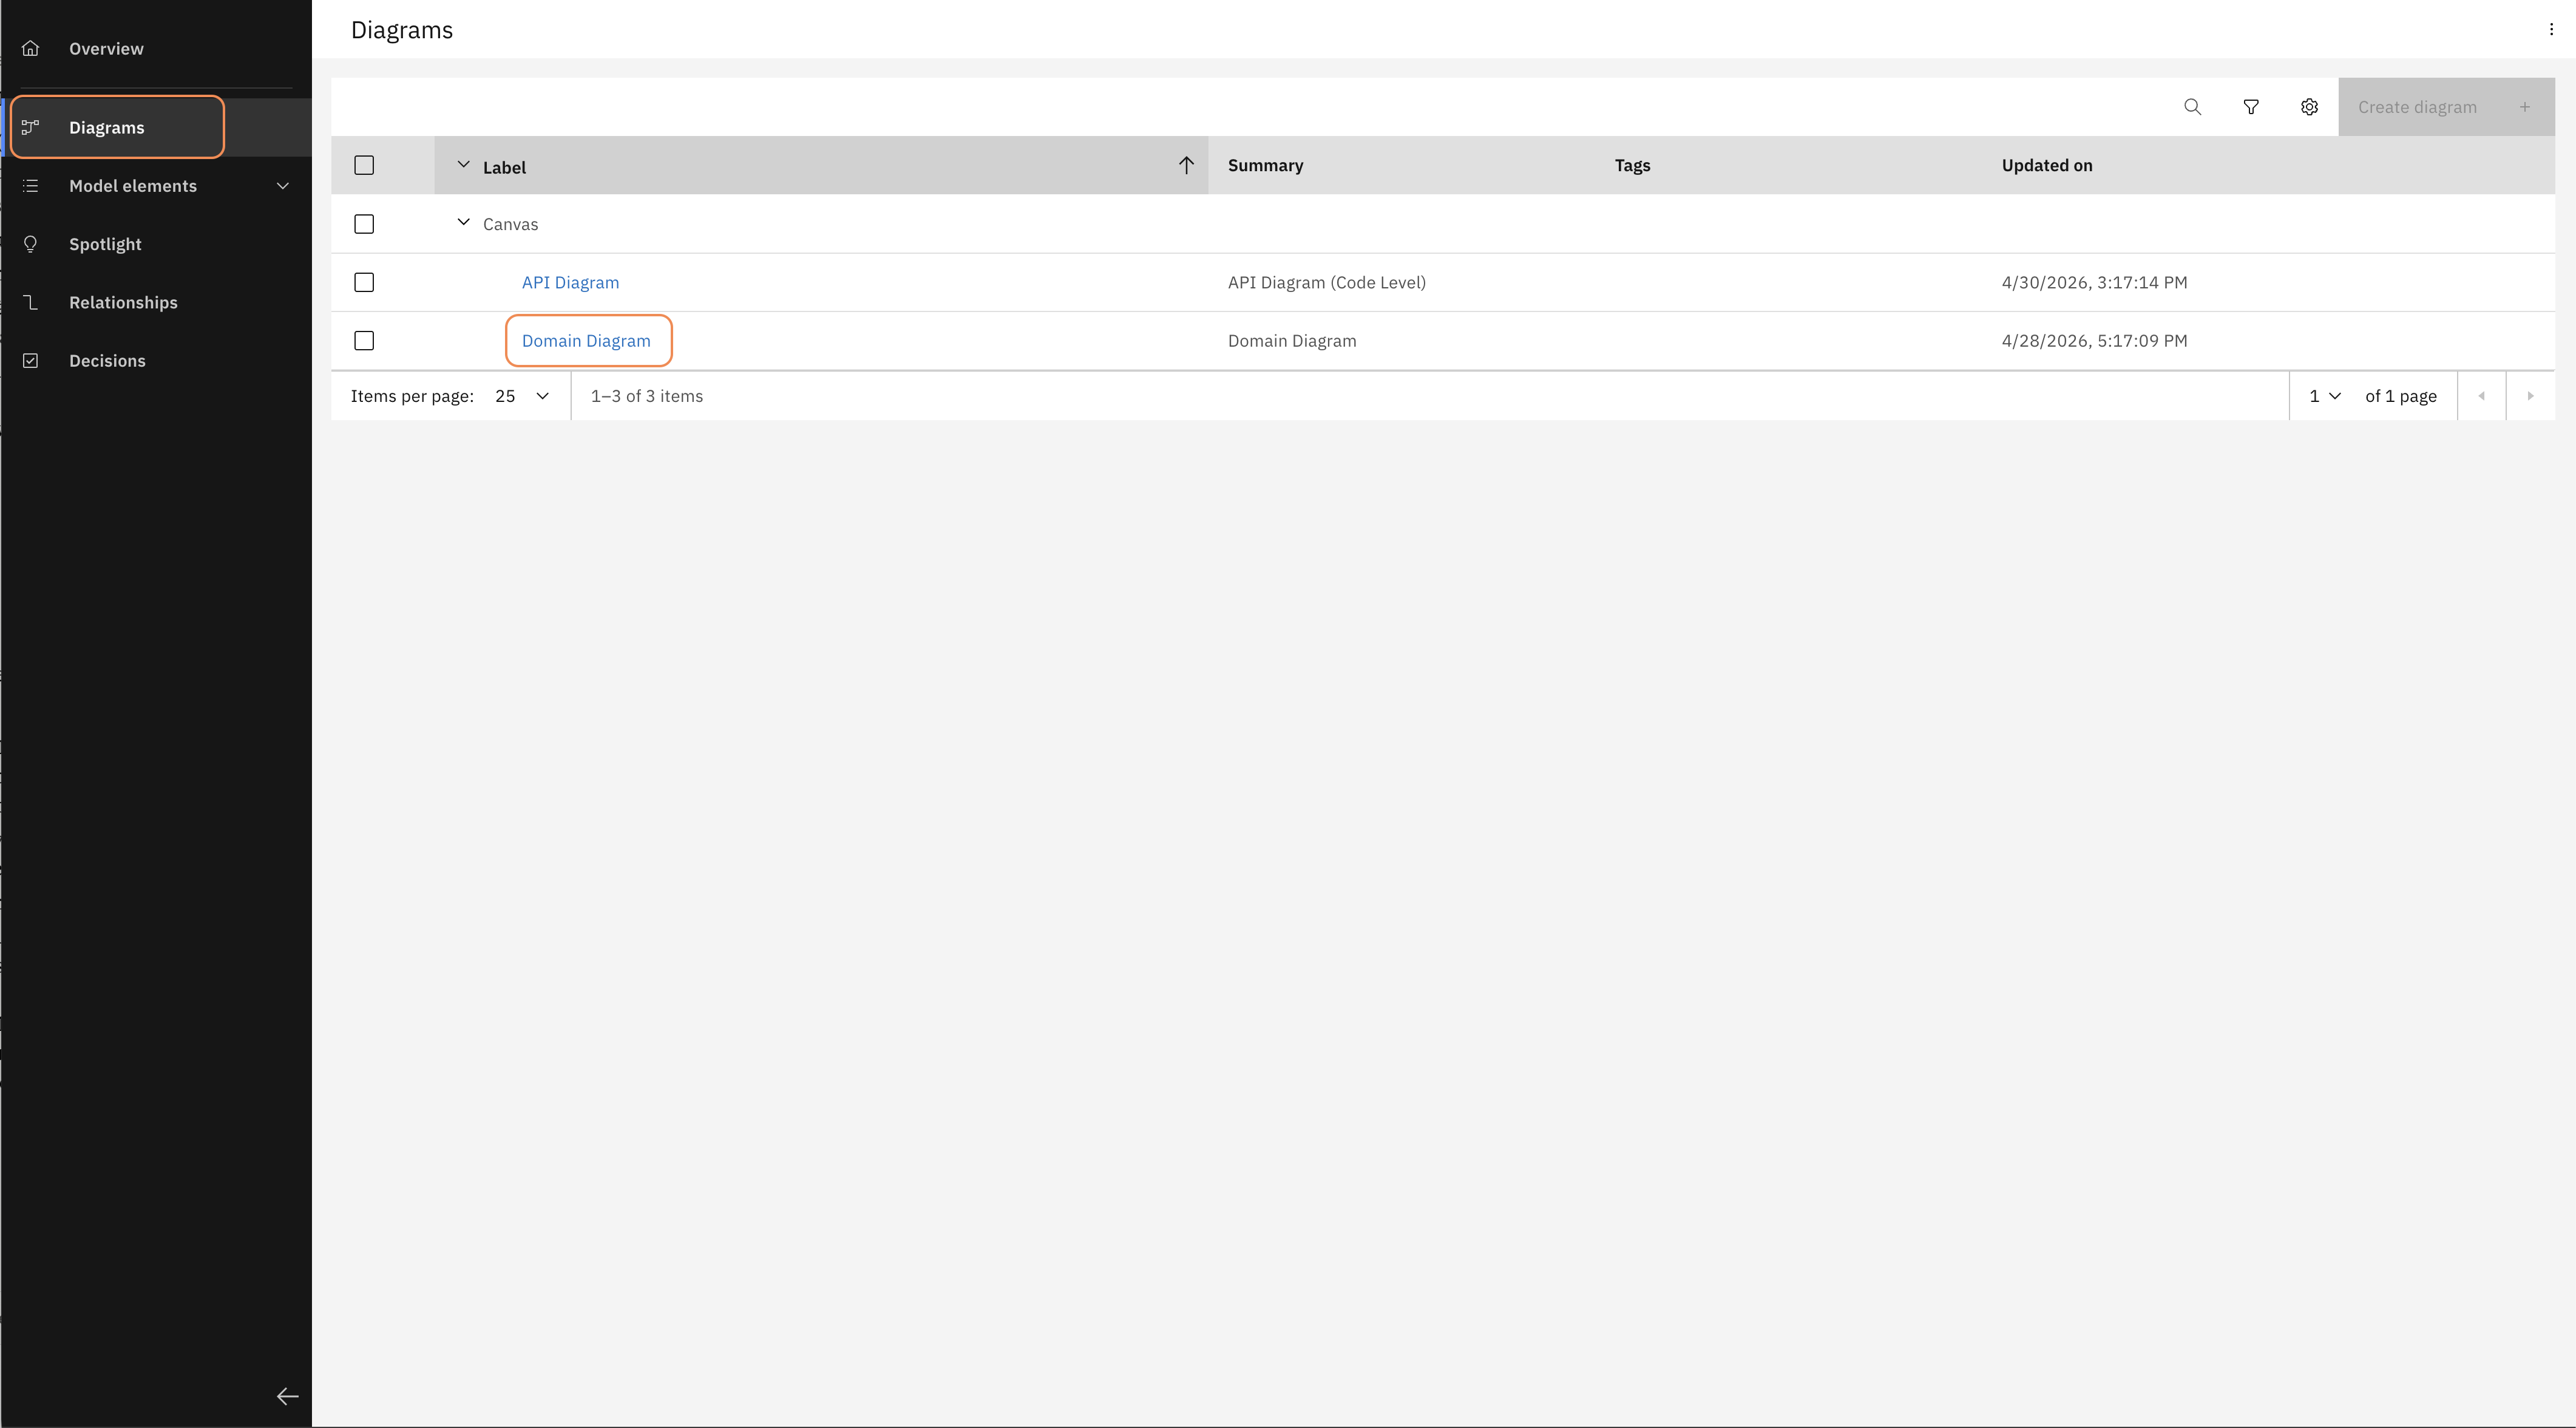Click the '1–3 of 3 items' text
Viewport: 2576px width, 1428px height.
pyautogui.click(x=646, y=396)
